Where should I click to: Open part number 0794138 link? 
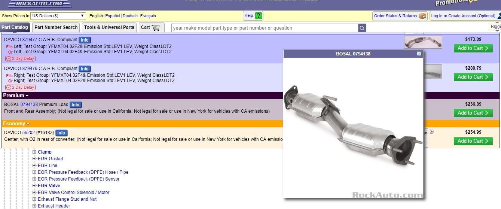29,104
